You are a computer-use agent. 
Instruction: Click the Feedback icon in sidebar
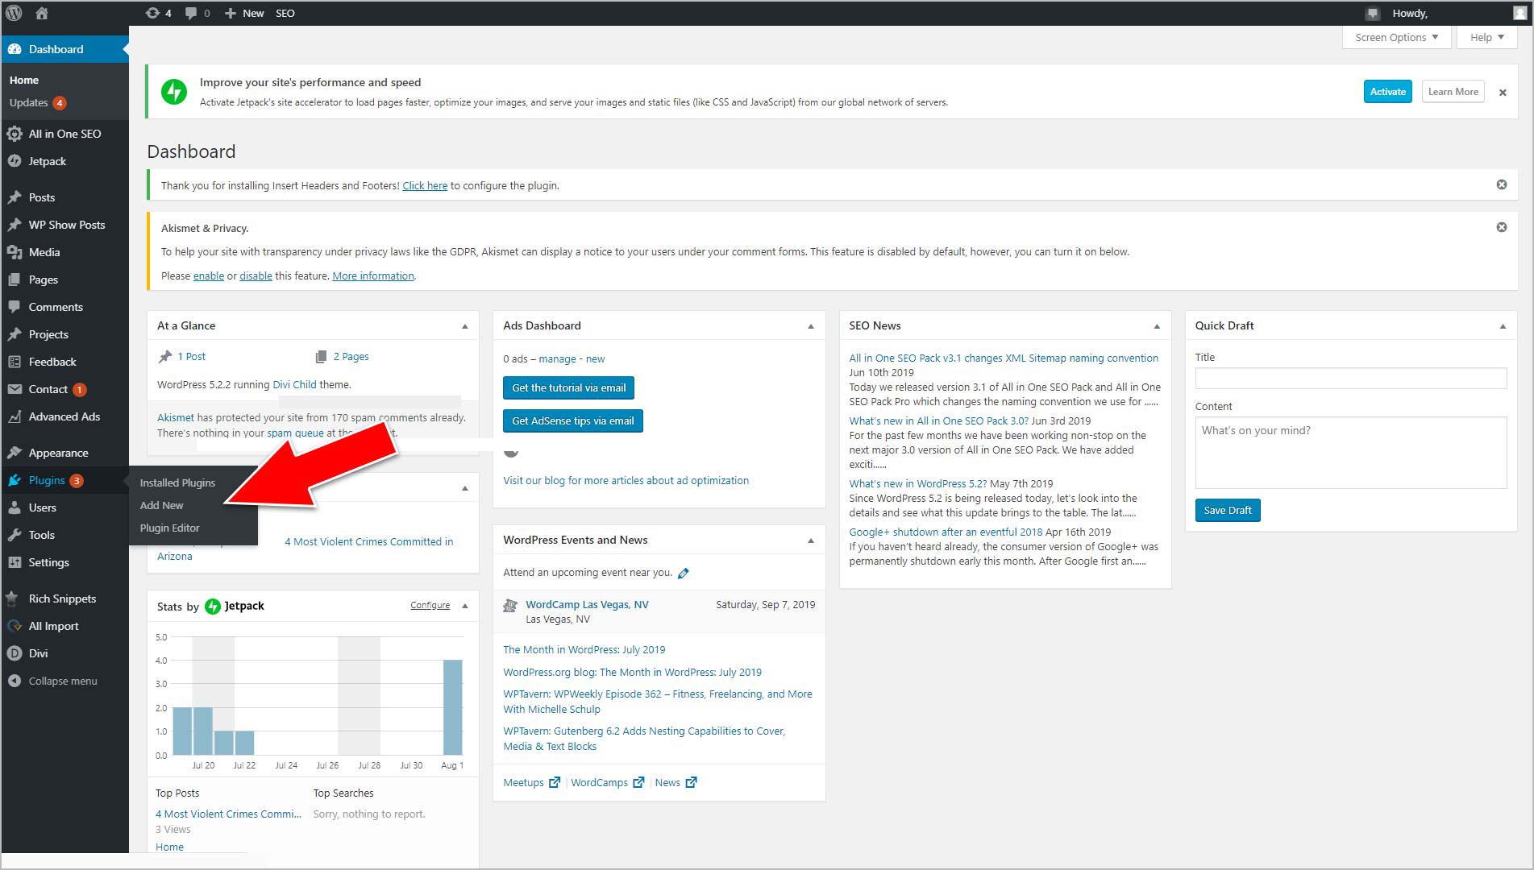pyautogui.click(x=15, y=362)
